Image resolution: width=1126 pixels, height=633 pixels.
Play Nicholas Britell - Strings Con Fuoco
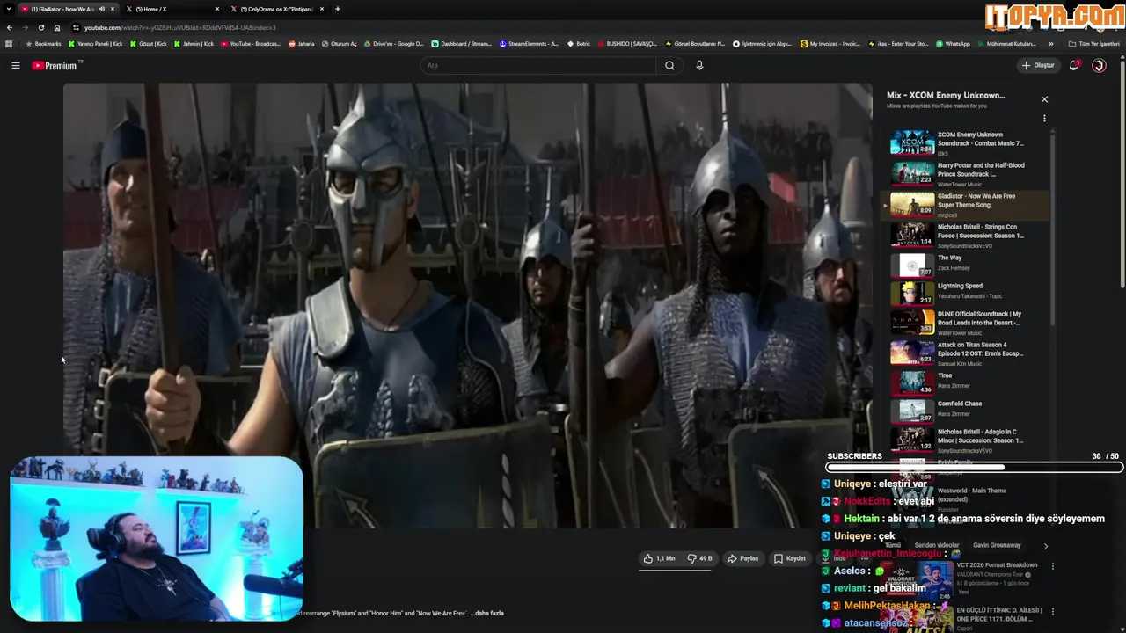[966, 236]
